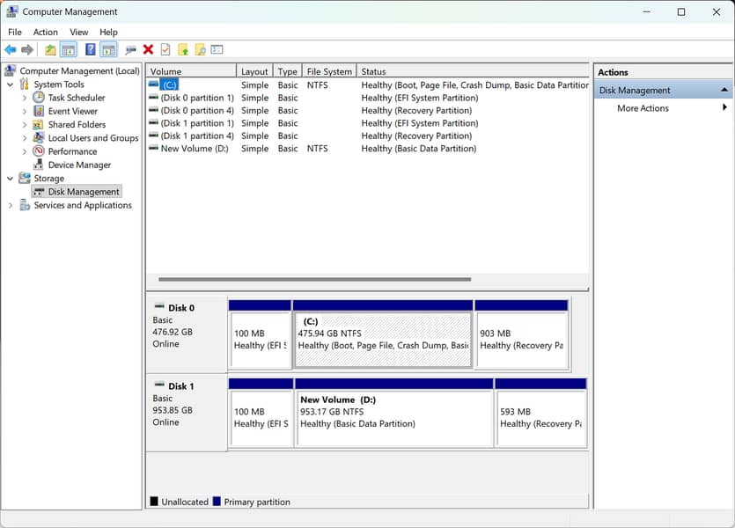Click the Properties checkmark page icon
Image resolution: width=735 pixels, height=528 pixels.
pyautogui.click(x=165, y=50)
